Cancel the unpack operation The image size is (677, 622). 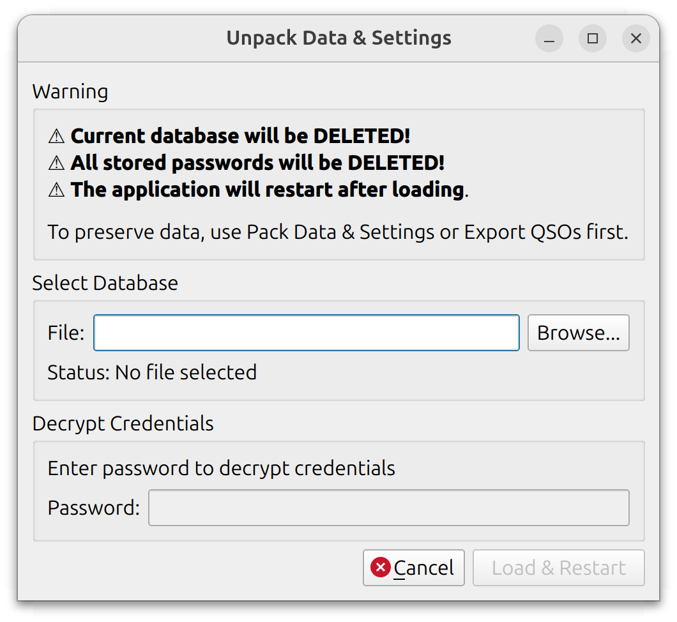pos(414,568)
